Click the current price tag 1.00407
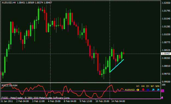This screenshot has width=171, height=104. coord(166,54)
